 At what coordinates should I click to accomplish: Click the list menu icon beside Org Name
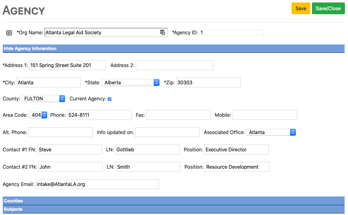pos(9,33)
